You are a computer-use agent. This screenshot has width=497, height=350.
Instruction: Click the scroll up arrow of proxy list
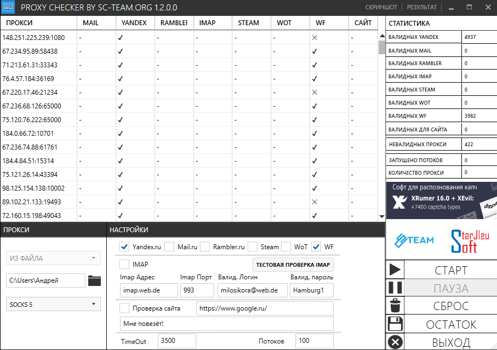tap(381, 36)
